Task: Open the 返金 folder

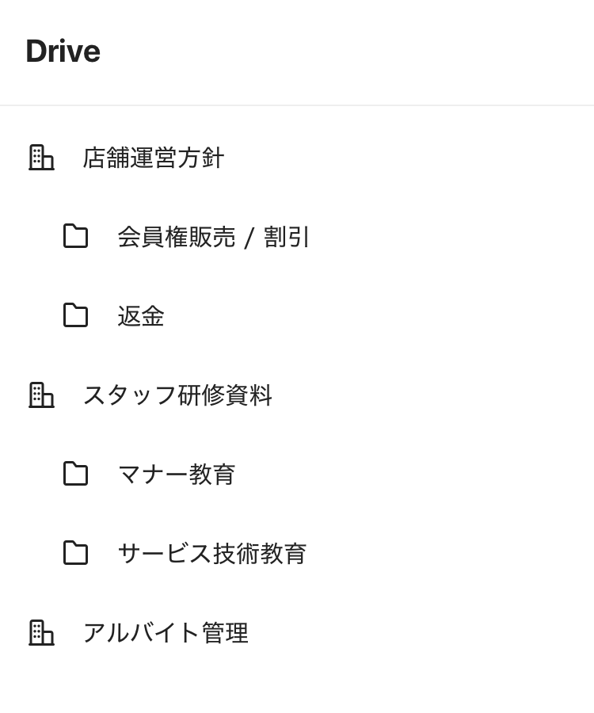Action: (x=141, y=316)
